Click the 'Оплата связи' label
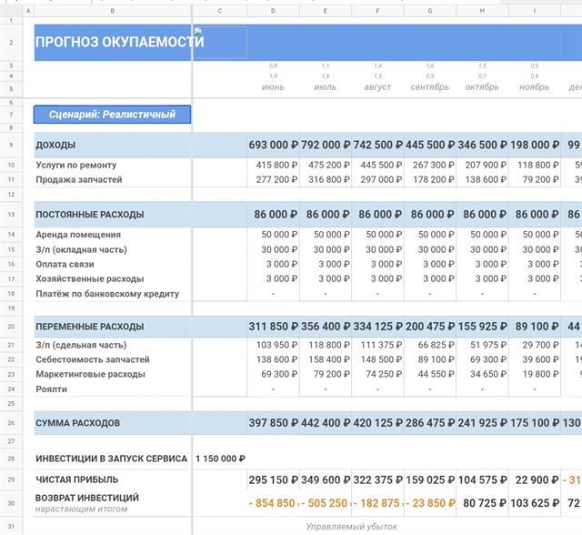The height and width of the screenshot is (535, 582). (x=65, y=265)
